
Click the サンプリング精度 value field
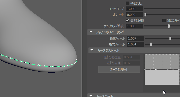(x=134, y=26)
